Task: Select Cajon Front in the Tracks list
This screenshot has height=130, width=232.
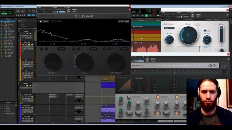Action: tap(11, 46)
